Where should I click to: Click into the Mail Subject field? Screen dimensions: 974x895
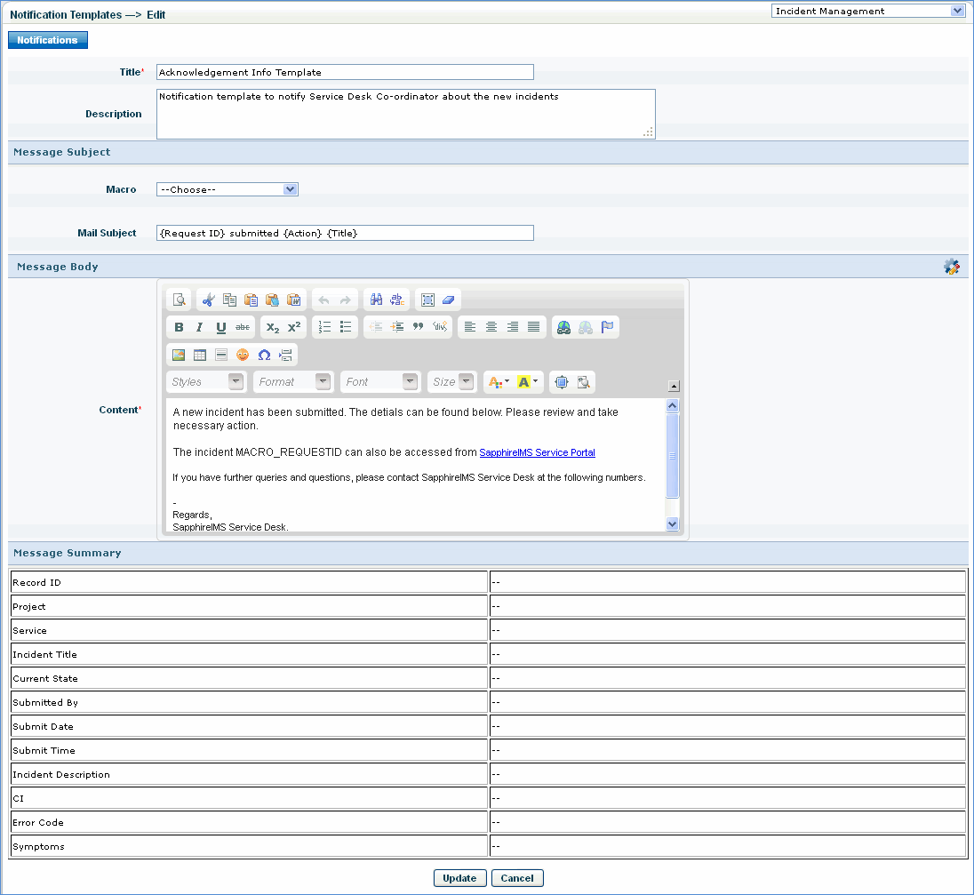[345, 233]
